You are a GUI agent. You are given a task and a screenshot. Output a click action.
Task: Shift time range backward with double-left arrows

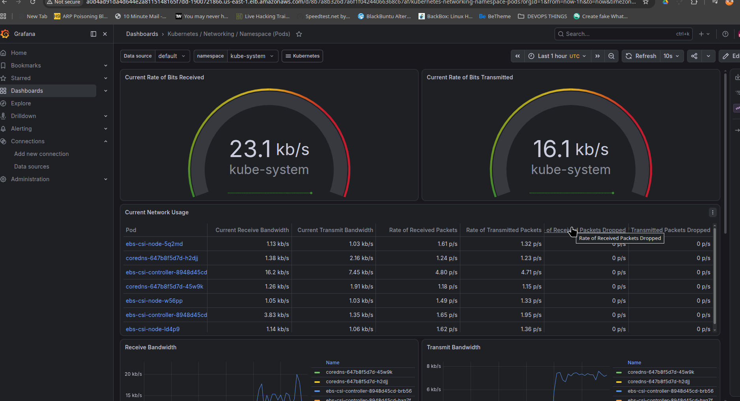coord(518,56)
